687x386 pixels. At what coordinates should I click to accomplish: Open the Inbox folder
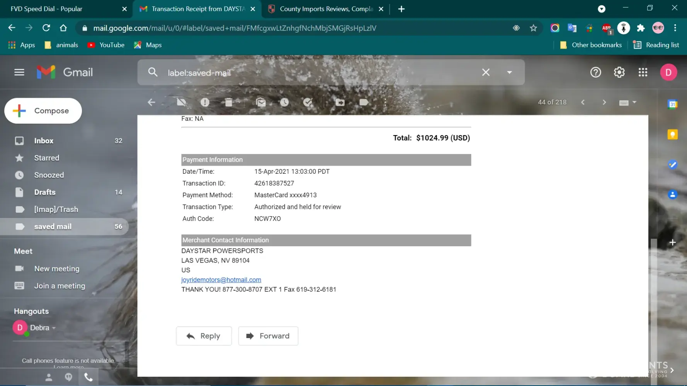[44, 141]
